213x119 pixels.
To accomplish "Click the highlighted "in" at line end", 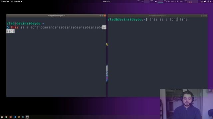I will tap(104, 27).
